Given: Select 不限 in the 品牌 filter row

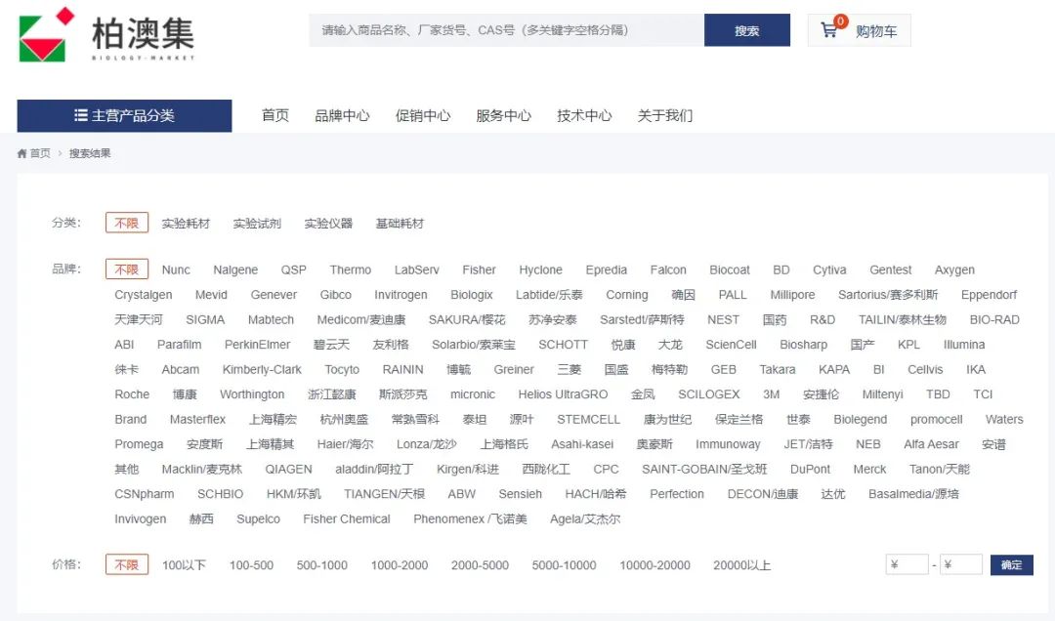Looking at the screenshot, I should (x=127, y=269).
